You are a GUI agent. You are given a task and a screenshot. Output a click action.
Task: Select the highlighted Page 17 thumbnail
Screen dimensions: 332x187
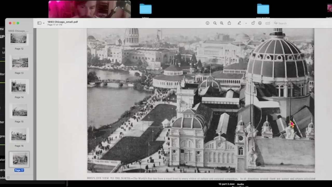pyautogui.click(x=20, y=159)
